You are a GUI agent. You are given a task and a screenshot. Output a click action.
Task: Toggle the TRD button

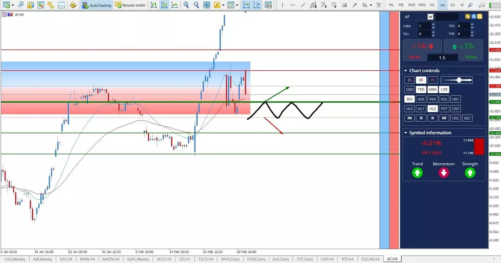421,89
